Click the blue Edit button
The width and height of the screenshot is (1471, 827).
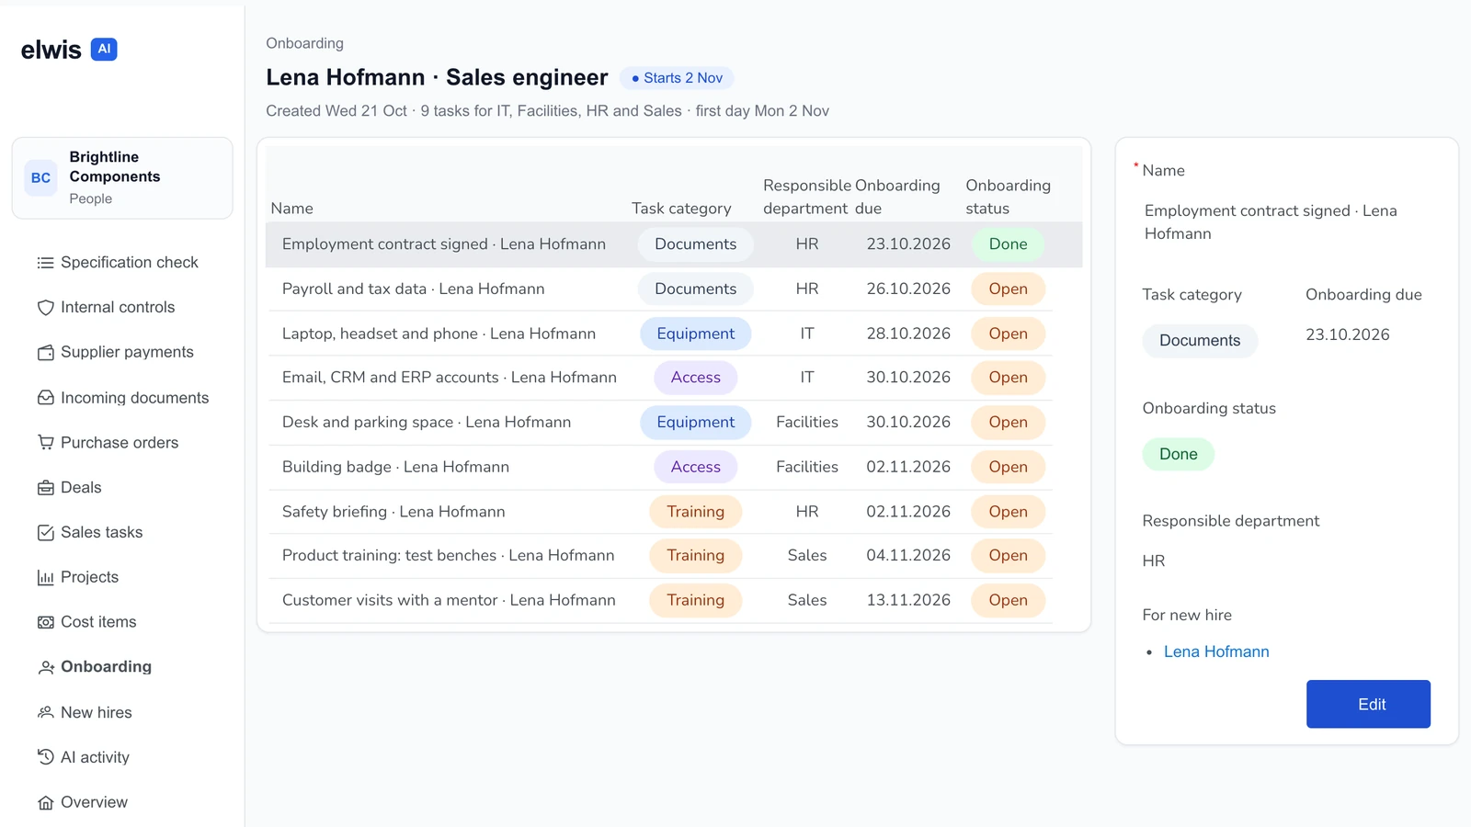[x=1368, y=704]
